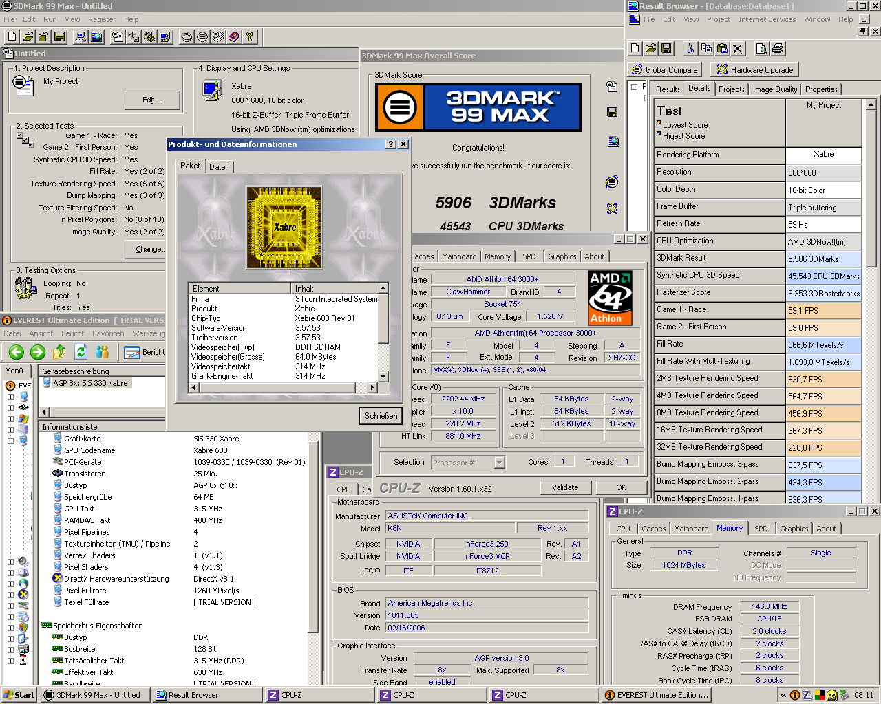Viewport: 881px width, 704px height.
Task: Open the Register menu in 3DMark 99 Max
Action: pyautogui.click(x=102, y=19)
